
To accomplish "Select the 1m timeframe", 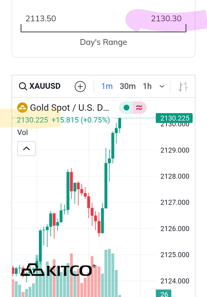I will [107, 86].
